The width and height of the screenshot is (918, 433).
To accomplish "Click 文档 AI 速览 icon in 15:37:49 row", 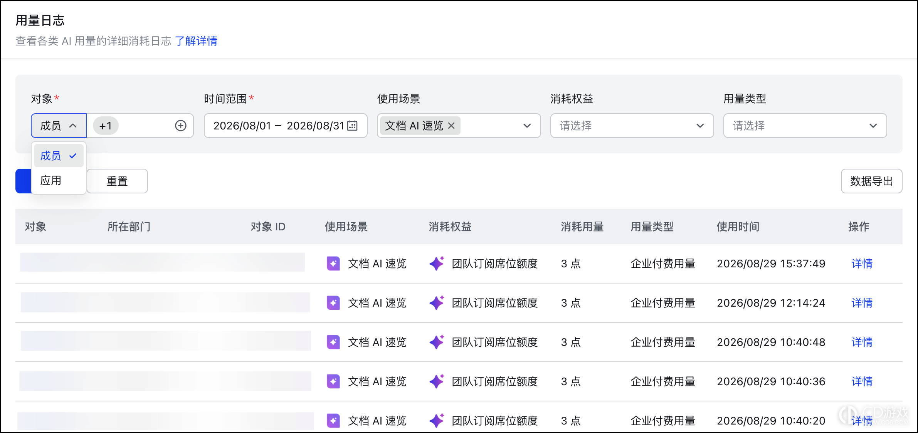I will pyautogui.click(x=333, y=264).
